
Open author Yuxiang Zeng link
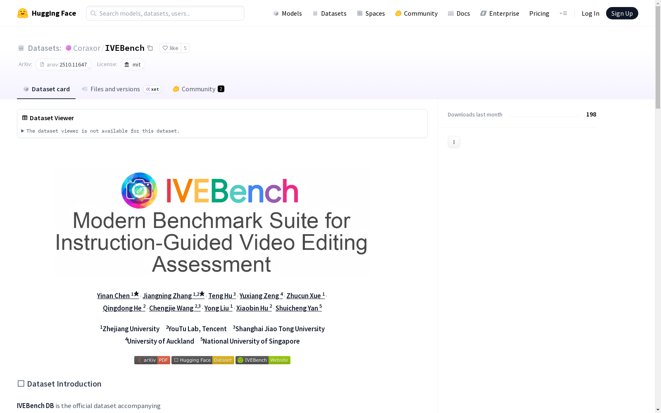(x=261, y=296)
